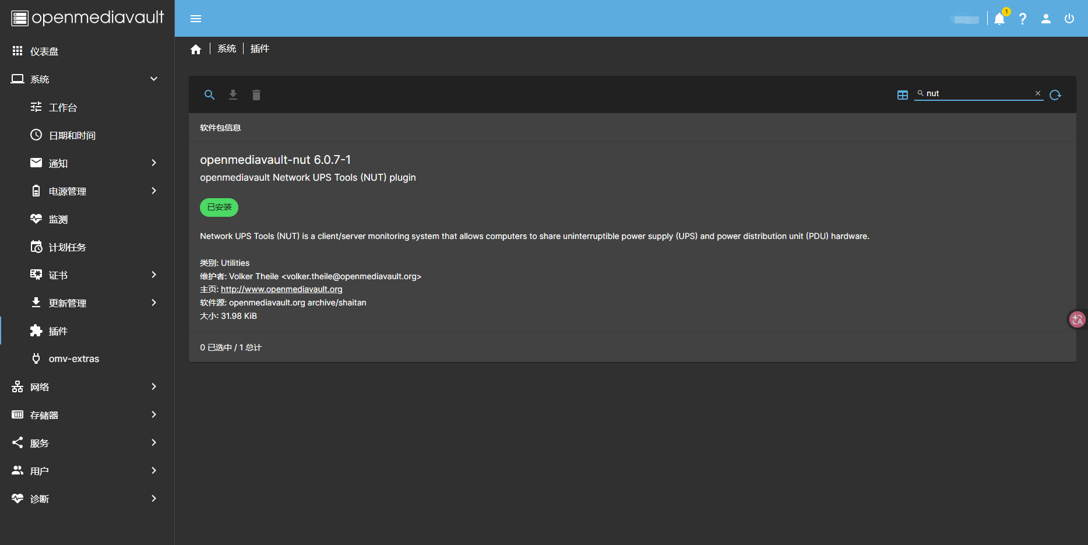Viewport: 1088px width, 545px height.
Task: Open the 仪表盘 dashboard page
Action: (x=87, y=51)
